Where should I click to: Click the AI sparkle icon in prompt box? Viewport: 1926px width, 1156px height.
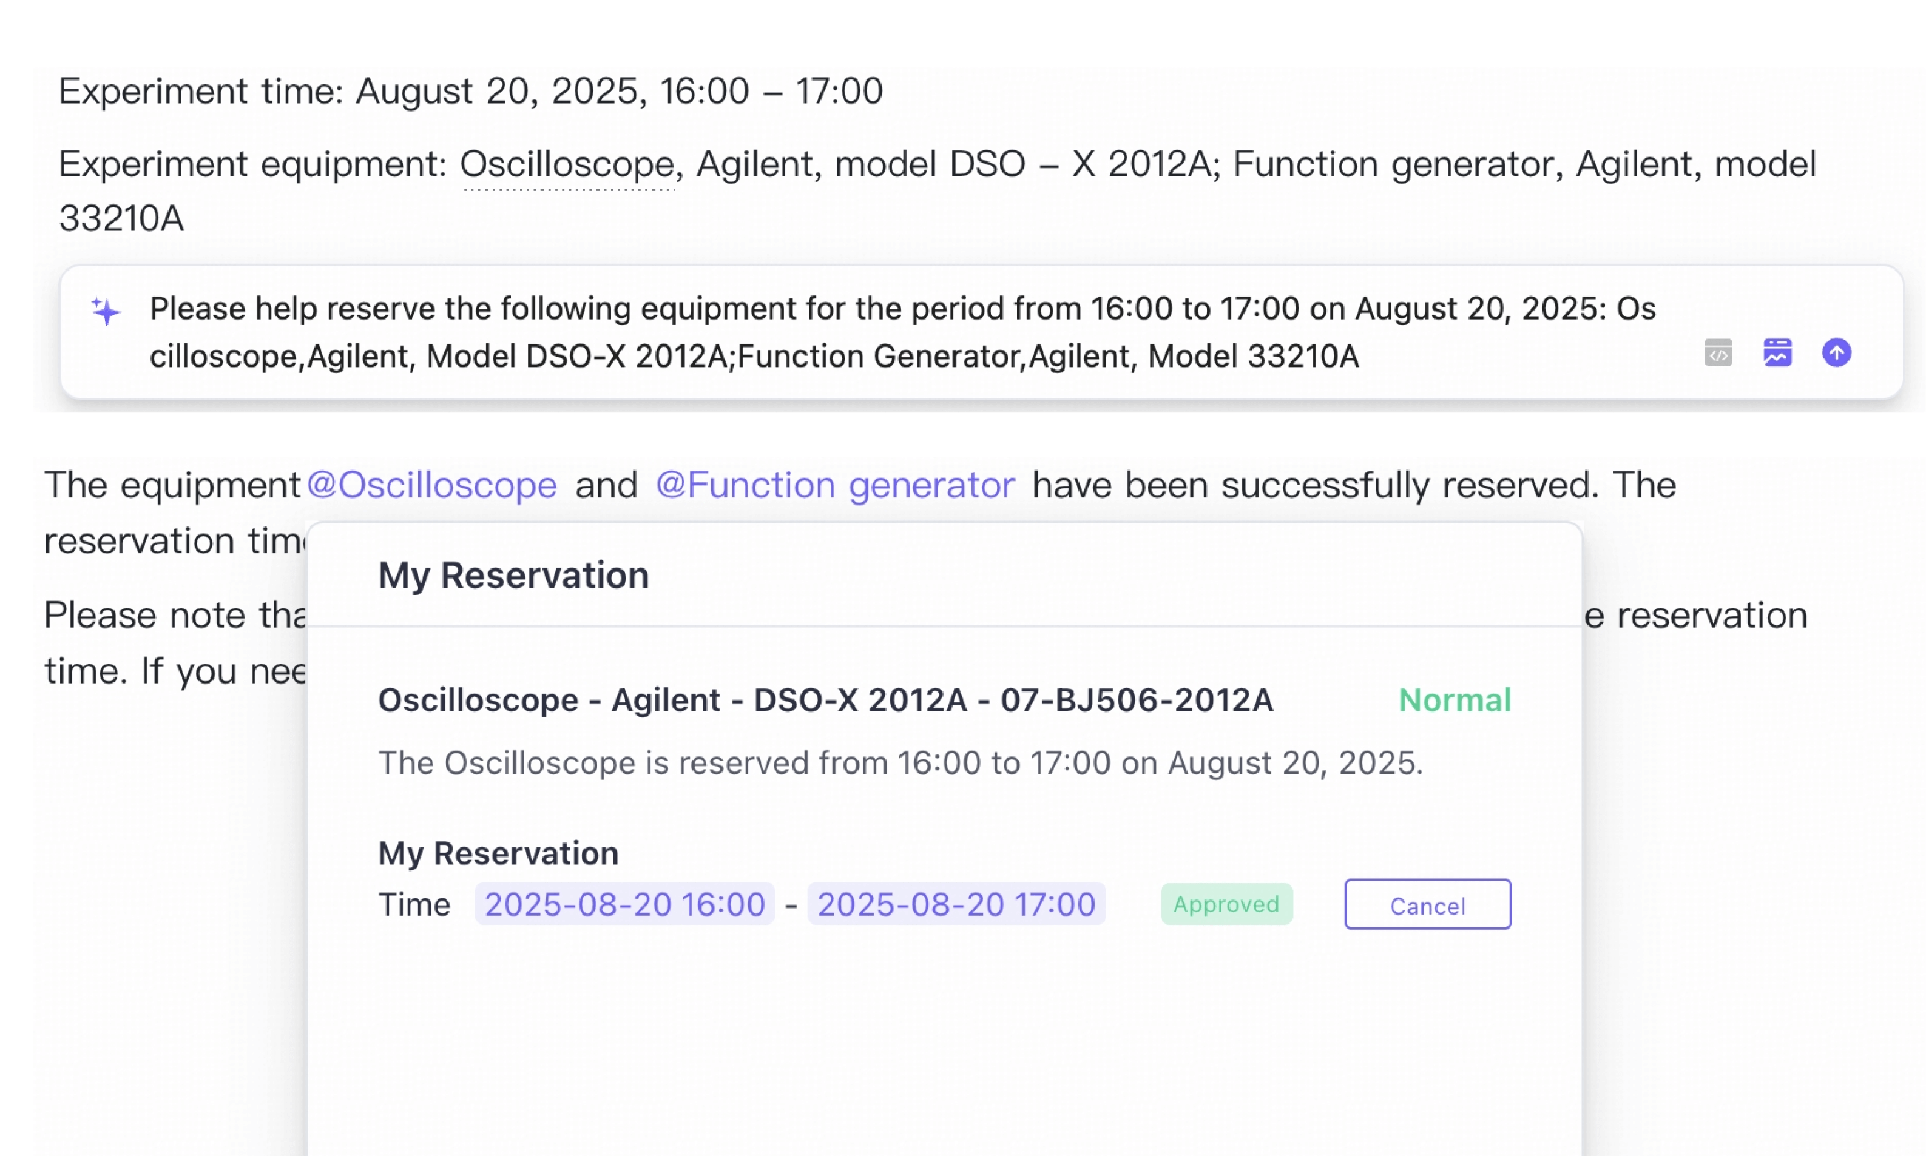pos(106,311)
